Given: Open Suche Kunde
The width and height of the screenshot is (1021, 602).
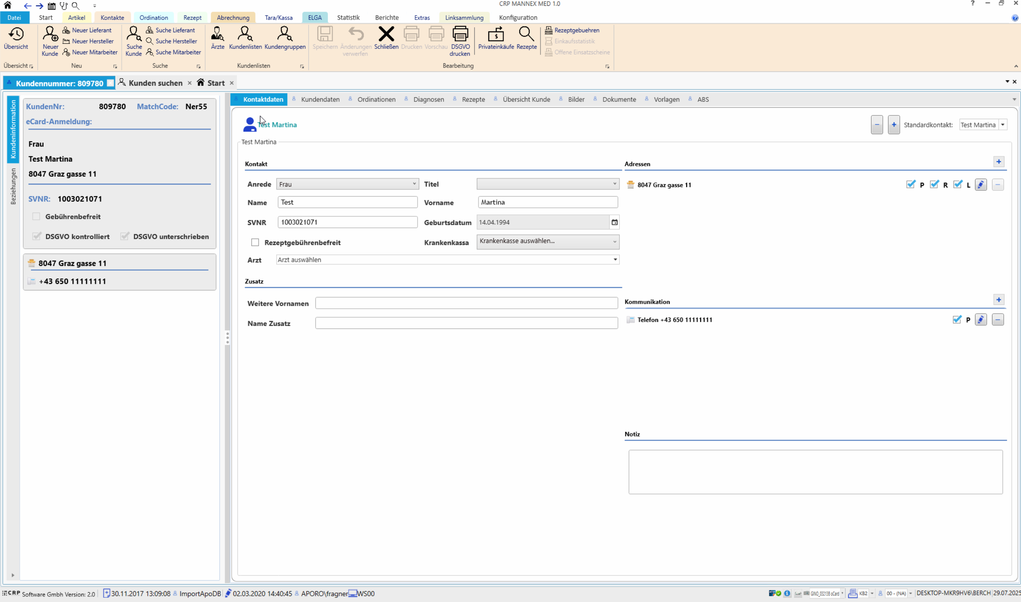Looking at the screenshot, I should click(134, 41).
